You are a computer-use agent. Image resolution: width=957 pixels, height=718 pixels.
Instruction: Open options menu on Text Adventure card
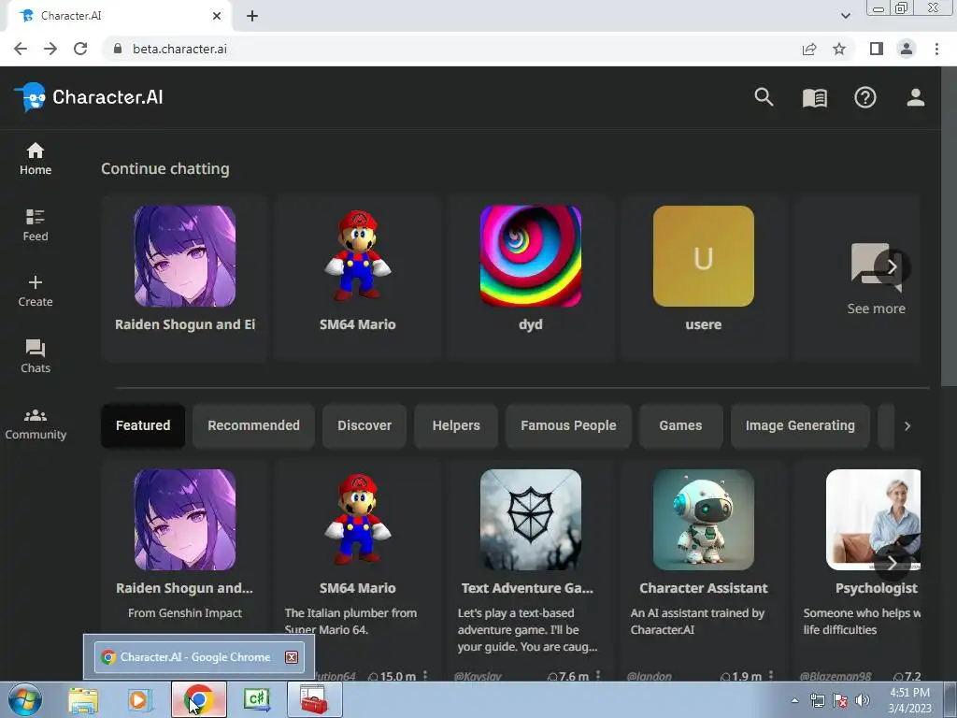click(x=598, y=675)
